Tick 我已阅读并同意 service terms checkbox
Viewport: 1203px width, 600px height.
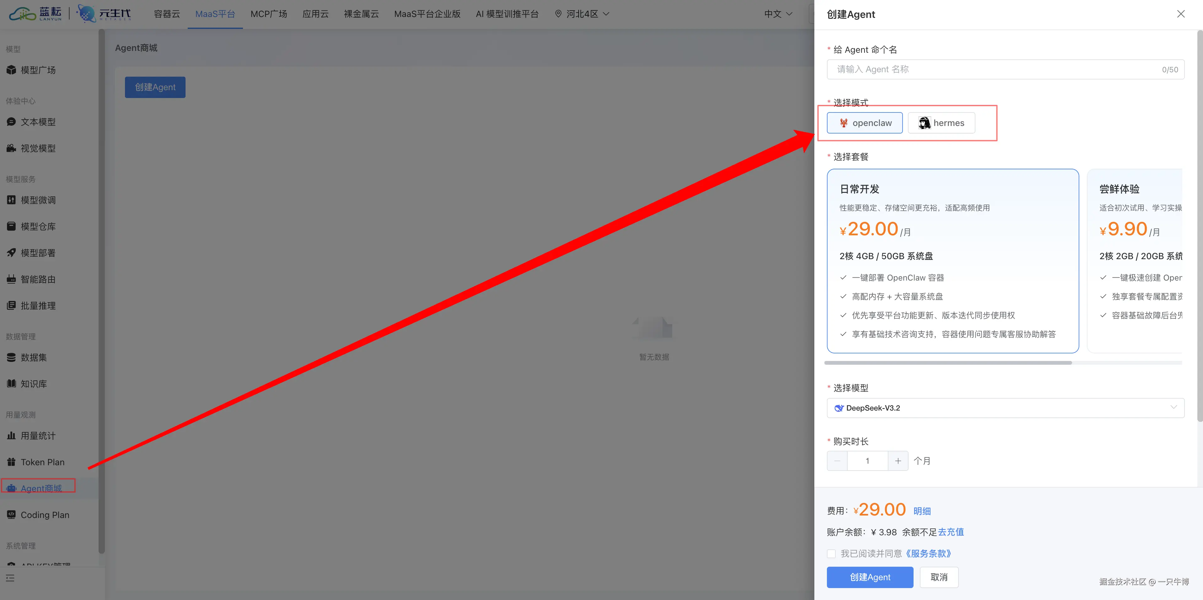coord(831,554)
